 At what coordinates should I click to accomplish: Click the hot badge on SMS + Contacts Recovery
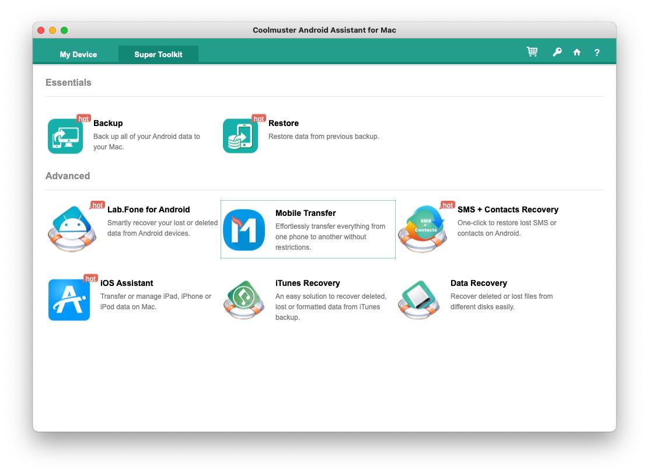coord(448,205)
